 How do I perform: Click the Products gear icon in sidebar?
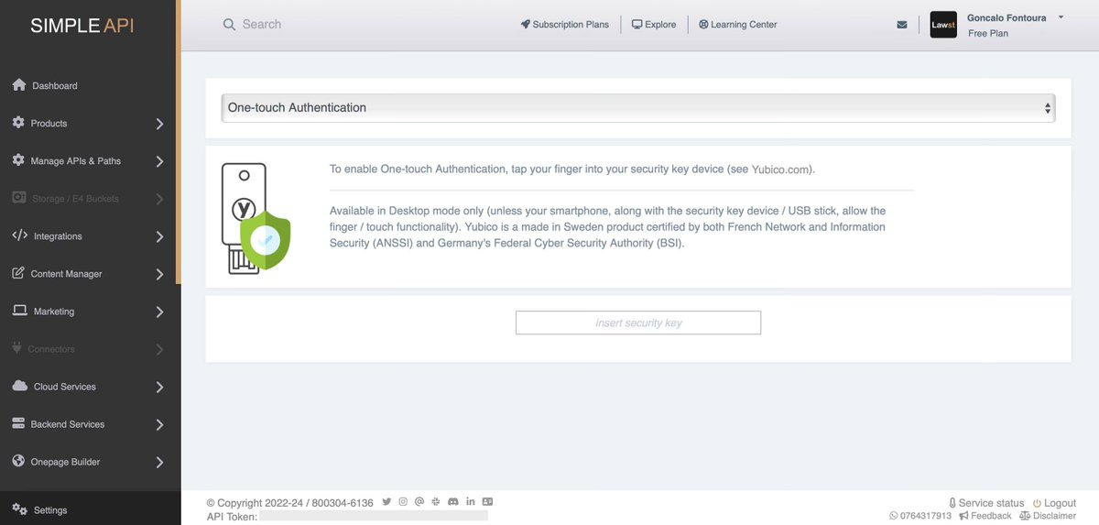(18, 123)
